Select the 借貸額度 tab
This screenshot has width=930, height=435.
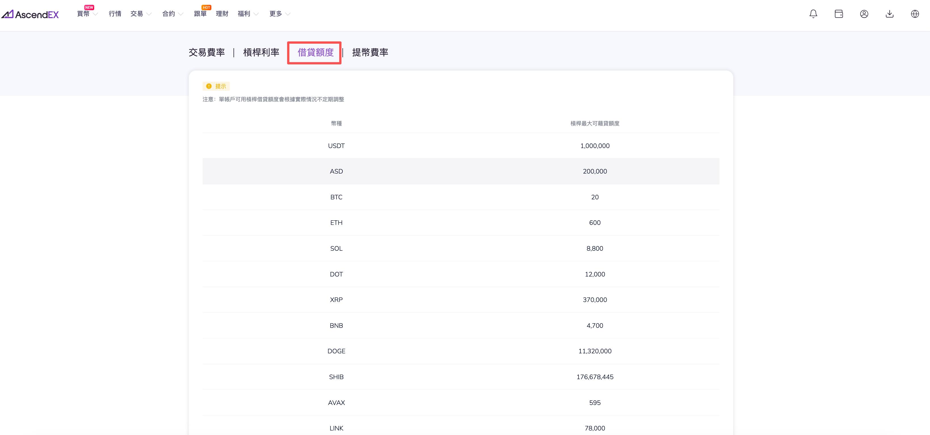(315, 52)
